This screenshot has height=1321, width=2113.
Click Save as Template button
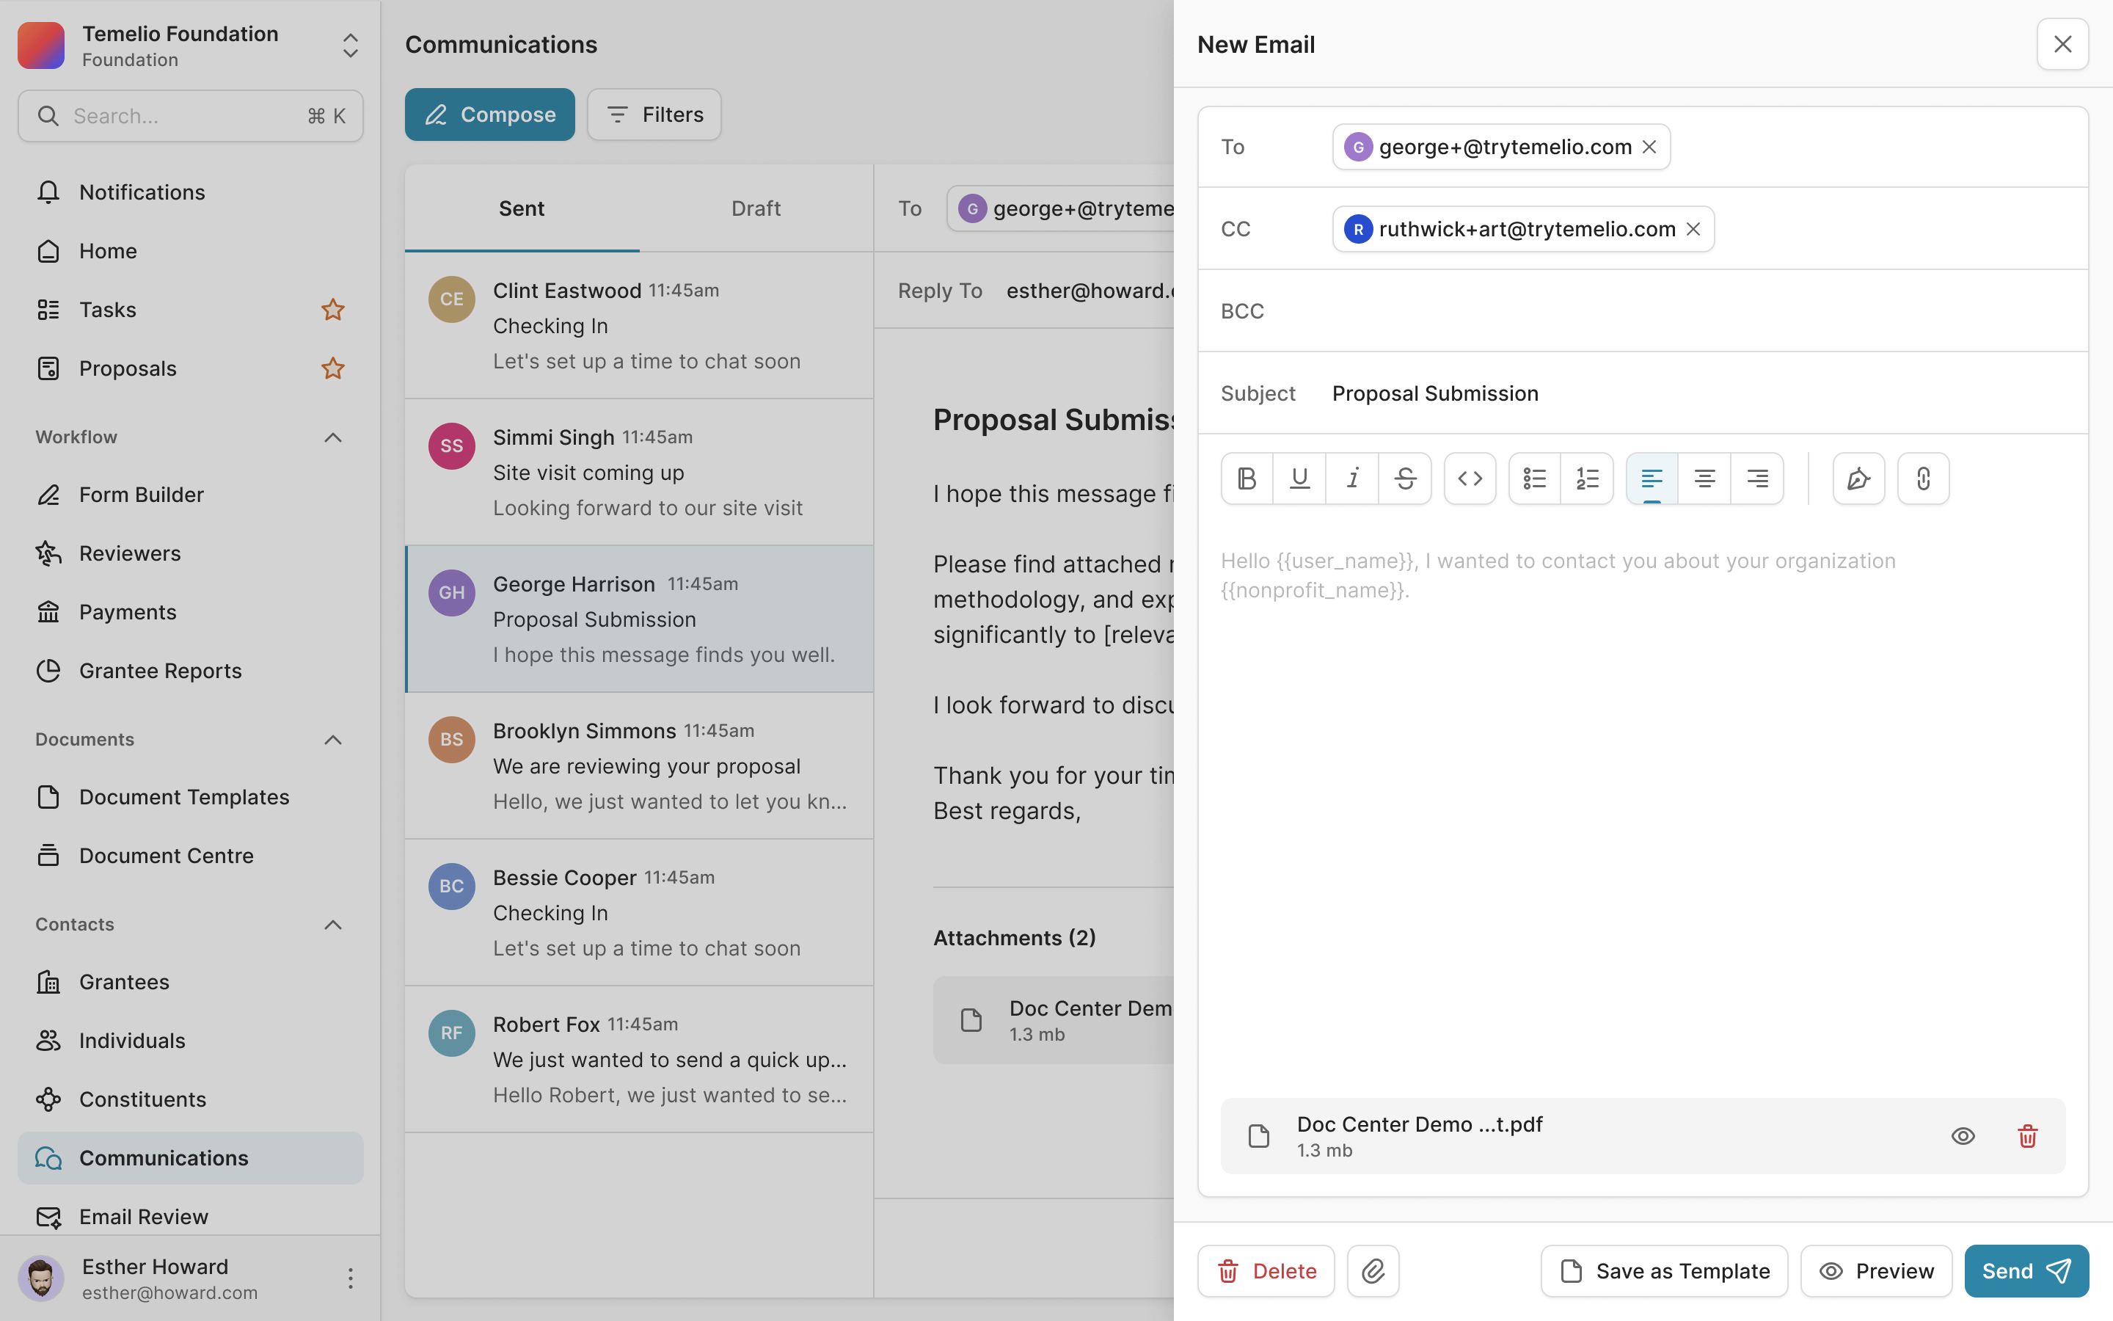tap(1664, 1271)
